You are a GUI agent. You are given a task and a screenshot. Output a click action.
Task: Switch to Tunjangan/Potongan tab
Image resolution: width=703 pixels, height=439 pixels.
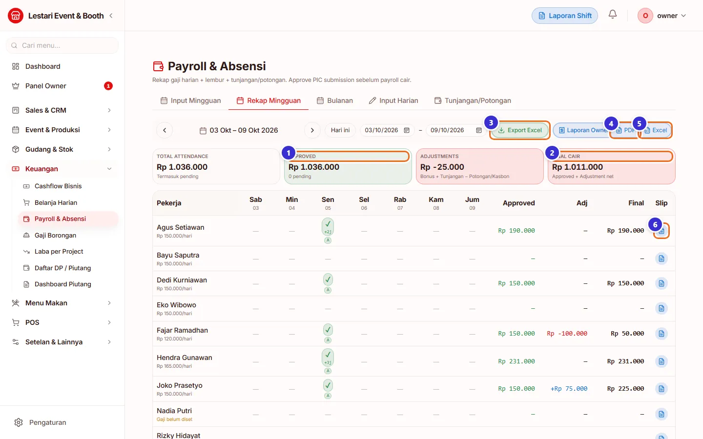point(473,100)
